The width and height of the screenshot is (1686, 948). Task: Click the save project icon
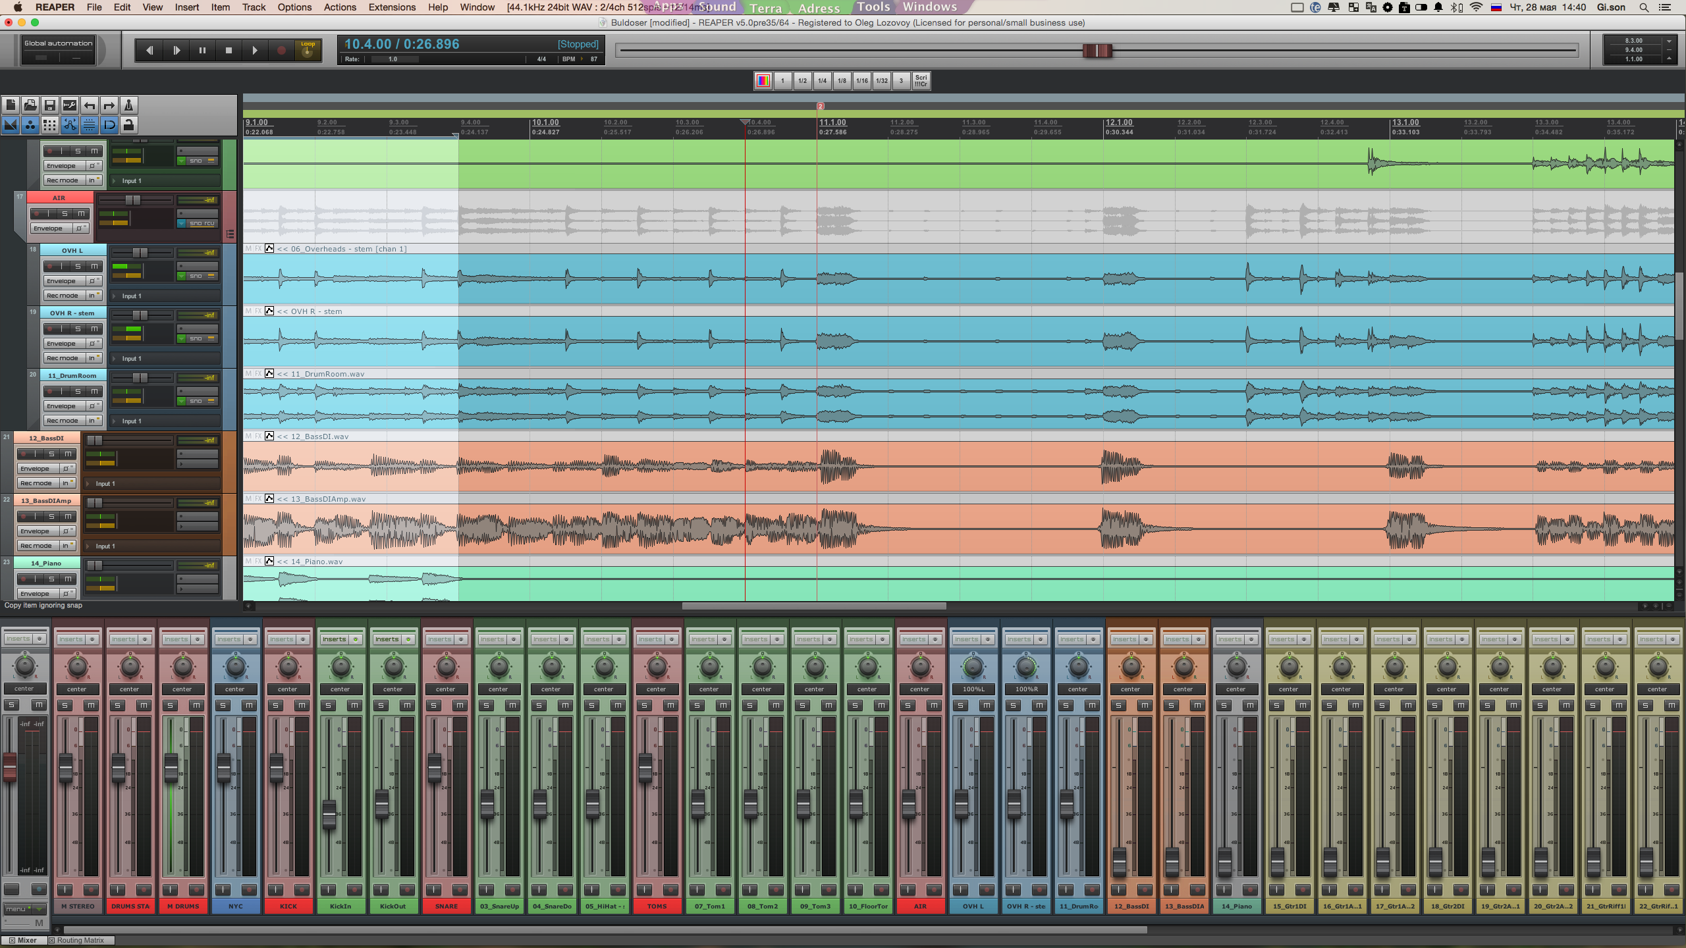(x=49, y=105)
